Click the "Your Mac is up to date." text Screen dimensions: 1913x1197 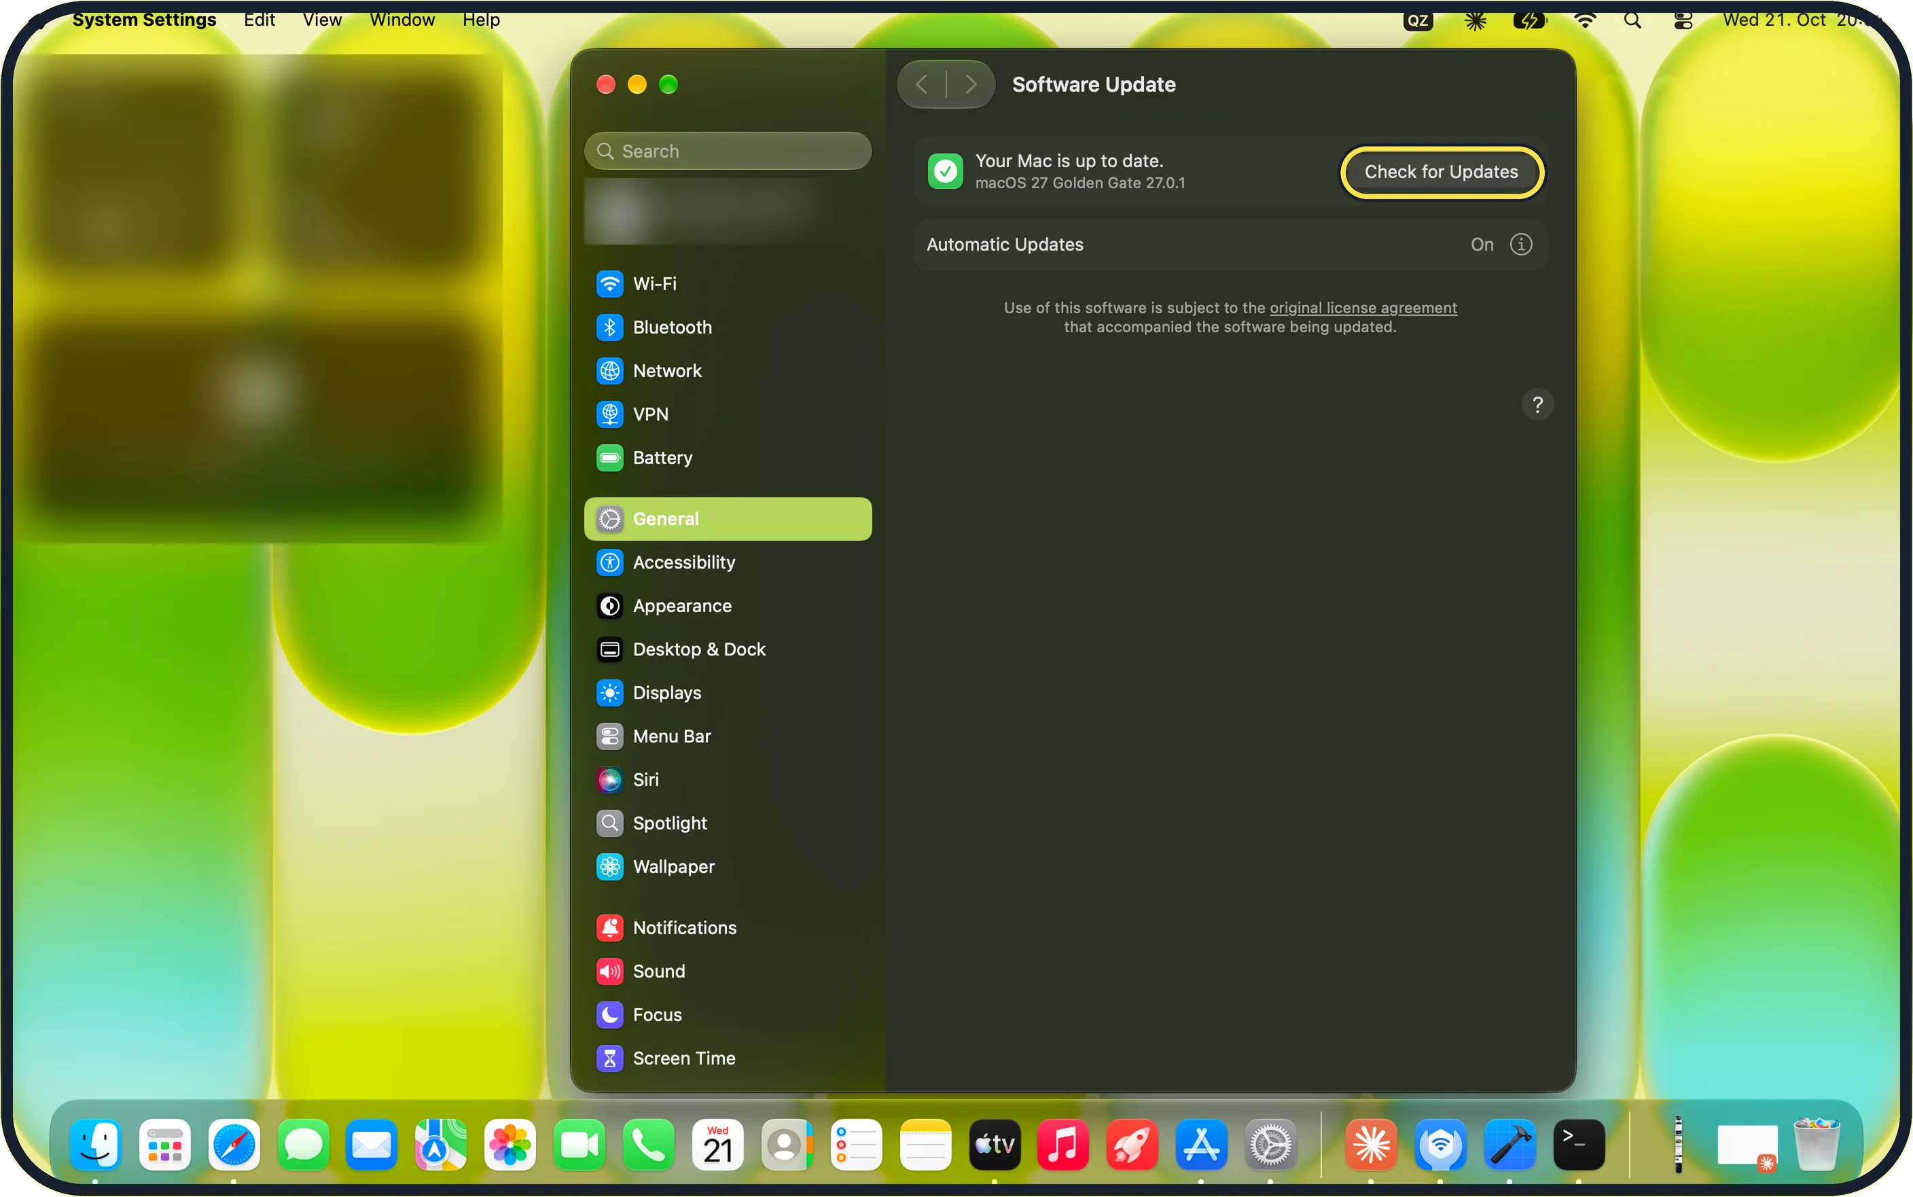[1069, 161]
